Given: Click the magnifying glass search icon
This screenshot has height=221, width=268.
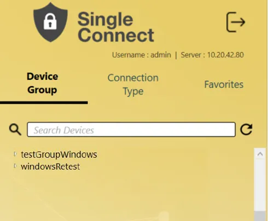Looking at the screenshot, I should click(15, 130).
